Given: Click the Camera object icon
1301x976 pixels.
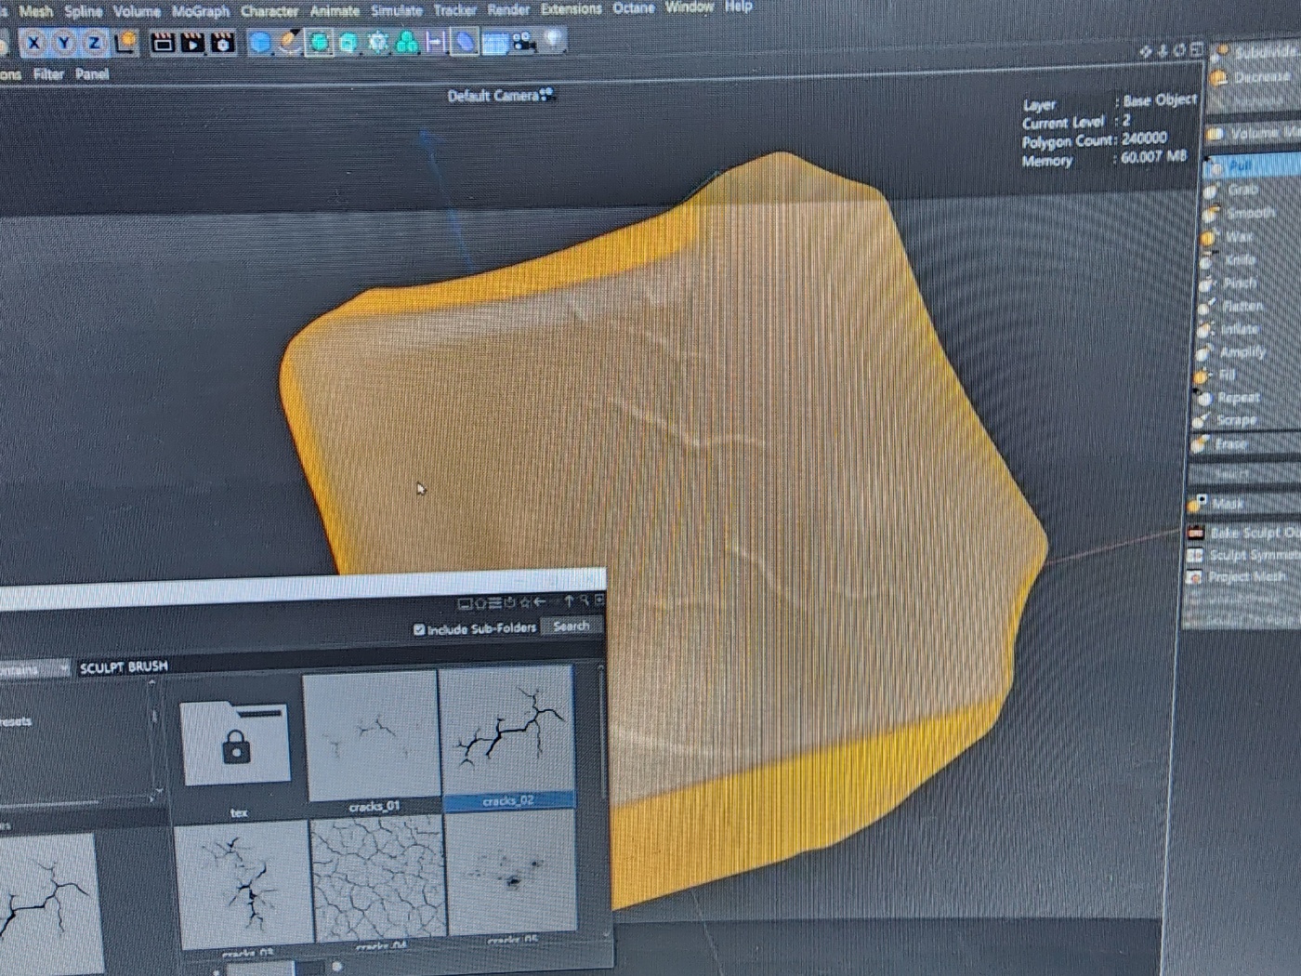Looking at the screenshot, I should coord(524,41).
